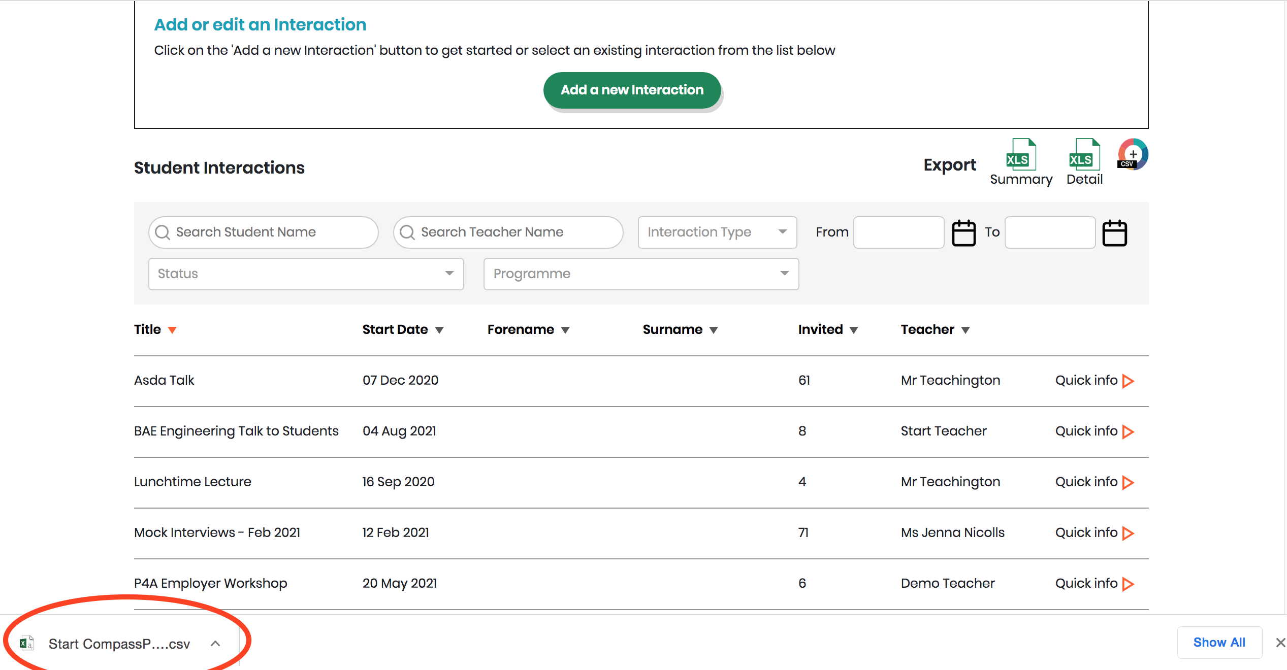This screenshot has width=1287, height=670.
Task: Sort by Surname column arrow
Action: click(x=714, y=330)
